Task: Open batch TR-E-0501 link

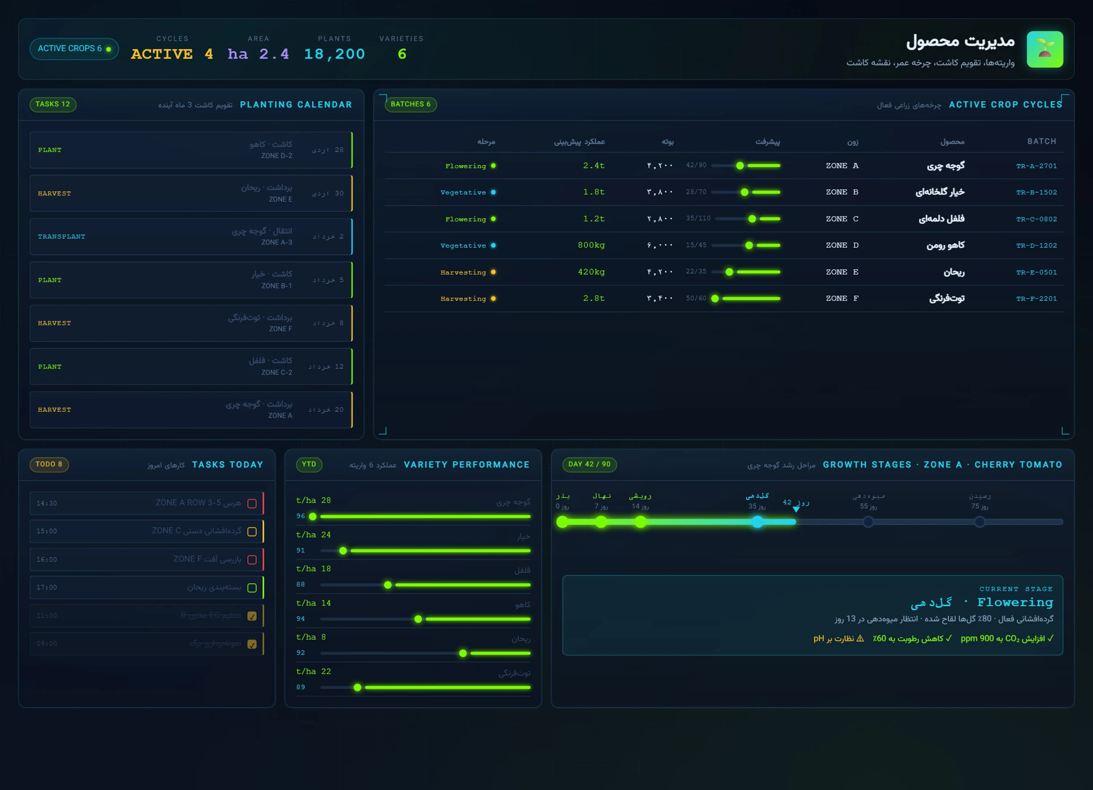Action: pos(1036,272)
